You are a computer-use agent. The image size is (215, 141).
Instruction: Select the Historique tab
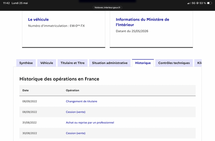pyautogui.click(x=143, y=63)
